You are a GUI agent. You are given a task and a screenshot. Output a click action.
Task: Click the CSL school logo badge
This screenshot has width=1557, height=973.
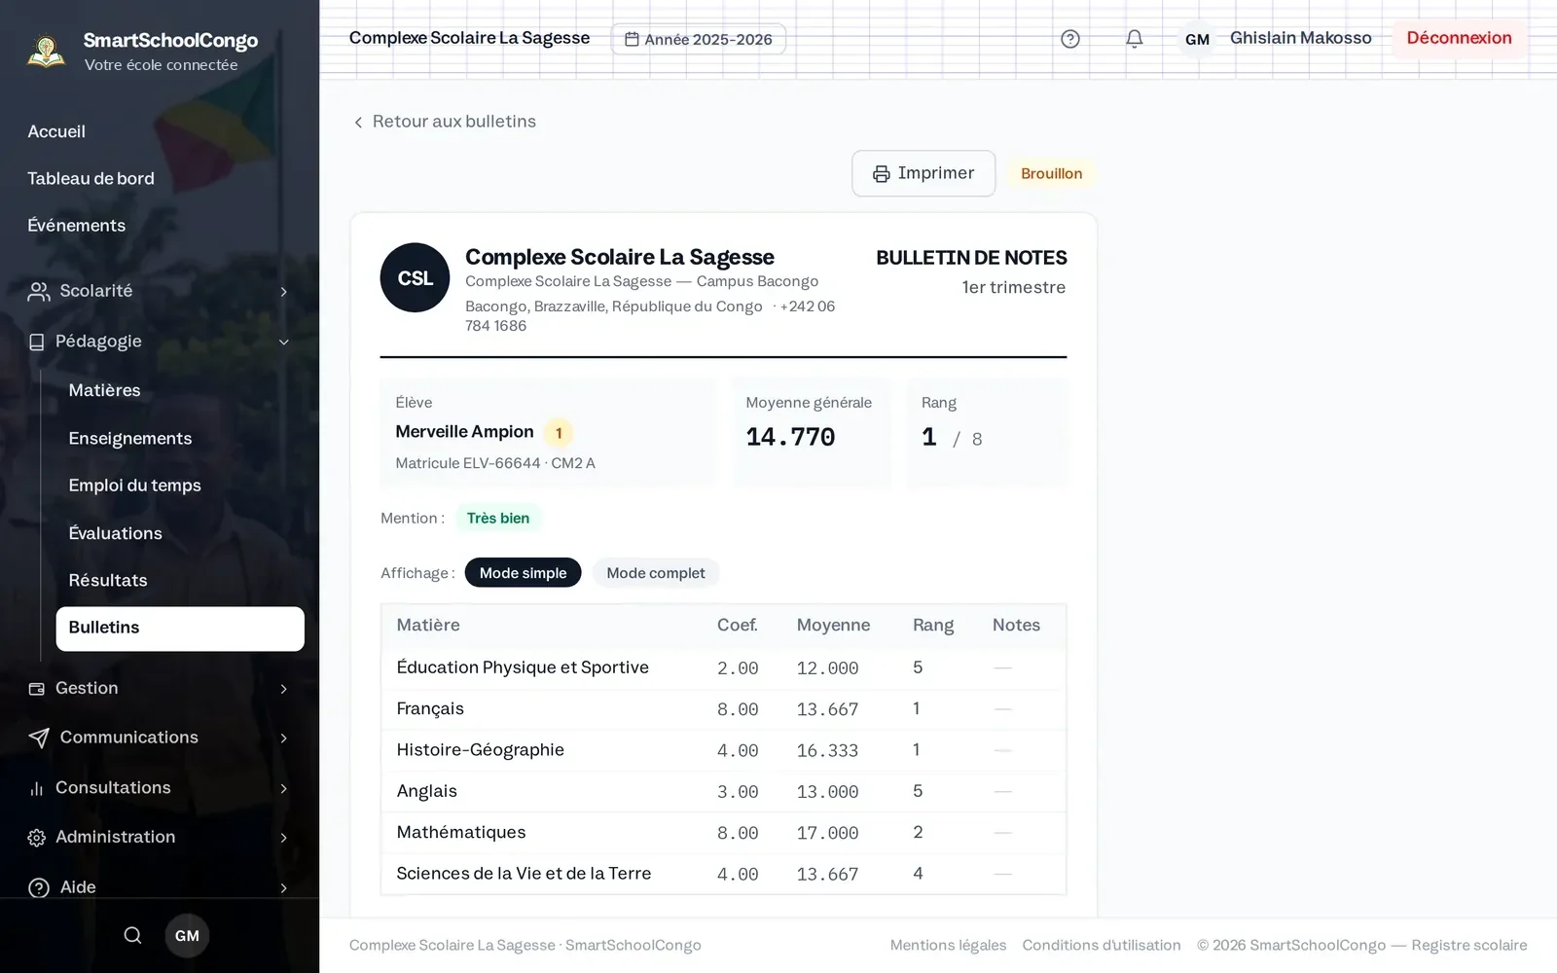point(415,277)
